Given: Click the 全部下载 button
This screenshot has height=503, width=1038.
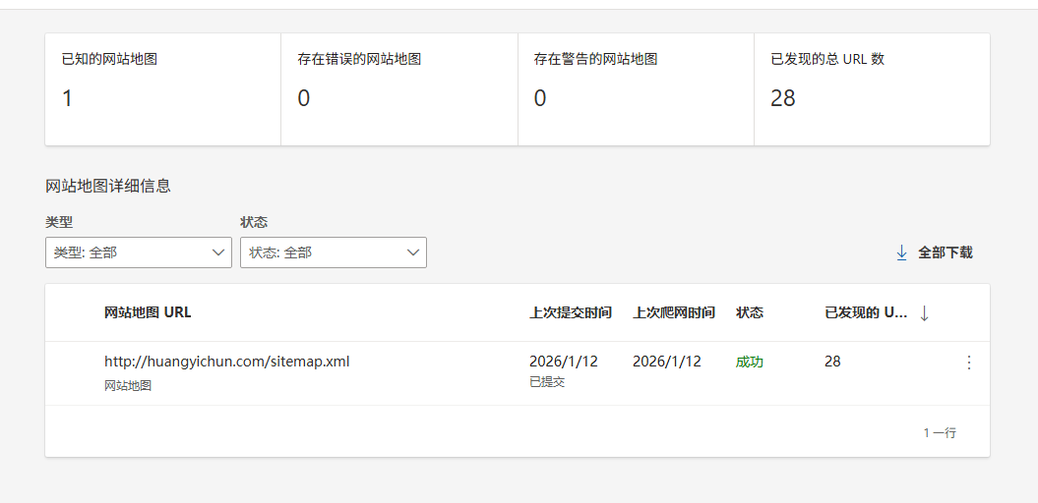Looking at the screenshot, I should 934,252.
